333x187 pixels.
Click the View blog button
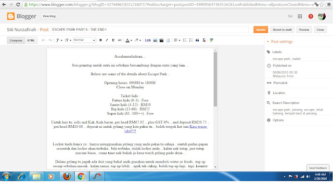[x=49, y=16]
